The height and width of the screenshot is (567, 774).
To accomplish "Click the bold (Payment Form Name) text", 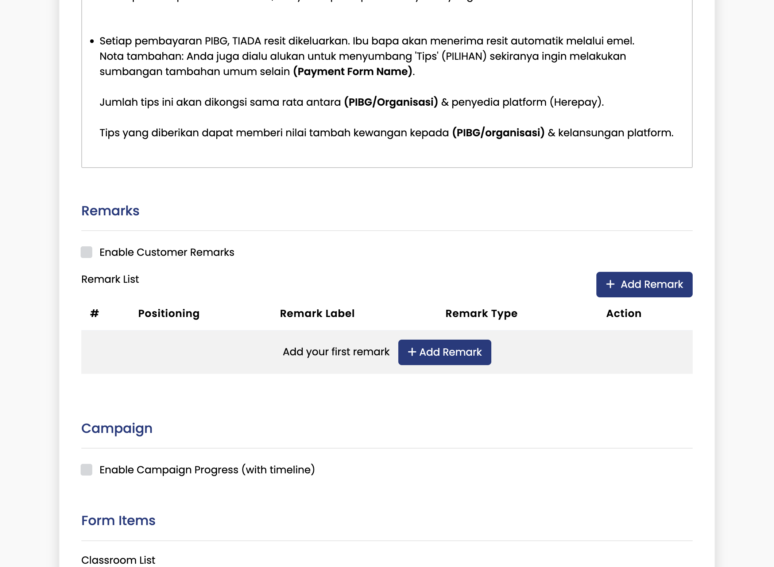I will click(x=352, y=71).
